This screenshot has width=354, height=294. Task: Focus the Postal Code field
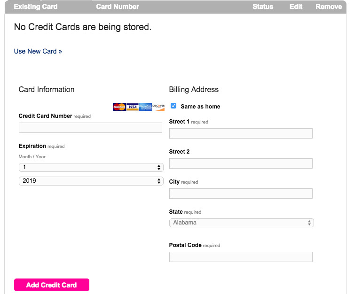tap(241, 257)
